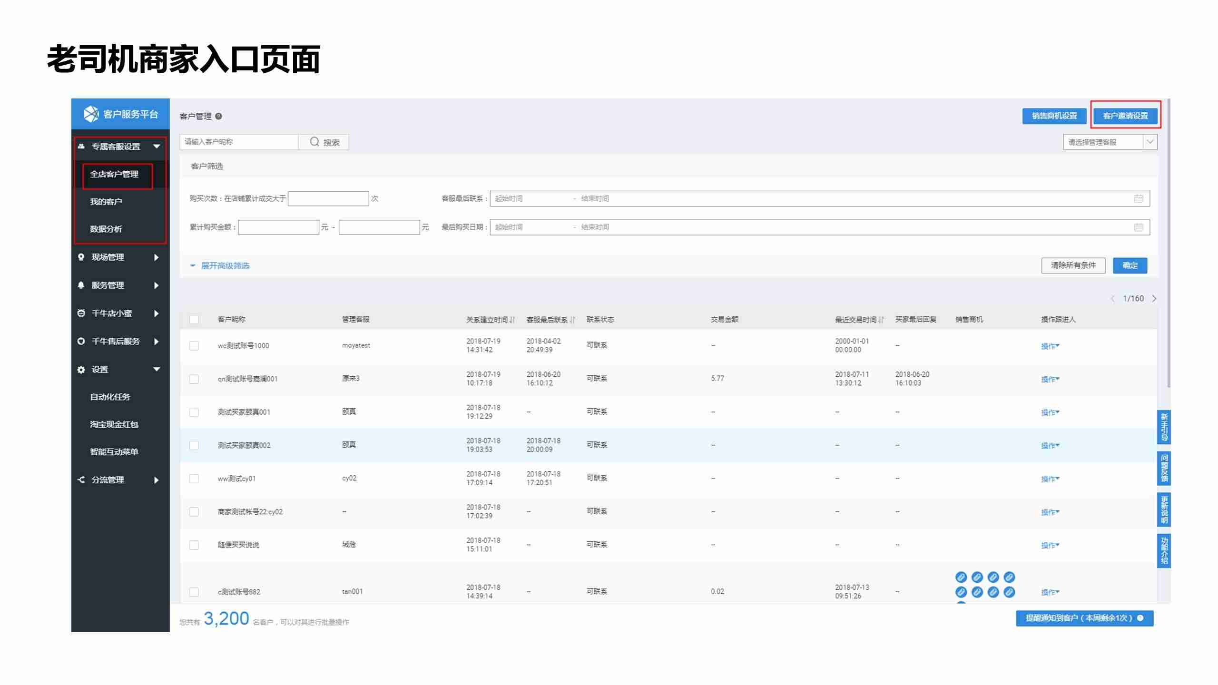Image resolution: width=1218 pixels, height=685 pixels.
Task: Open the 请选择管理客服 dropdown
Action: pyautogui.click(x=1110, y=142)
